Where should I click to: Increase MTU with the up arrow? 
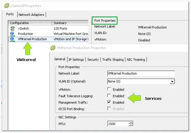pyautogui.click(x=131, y=123)
